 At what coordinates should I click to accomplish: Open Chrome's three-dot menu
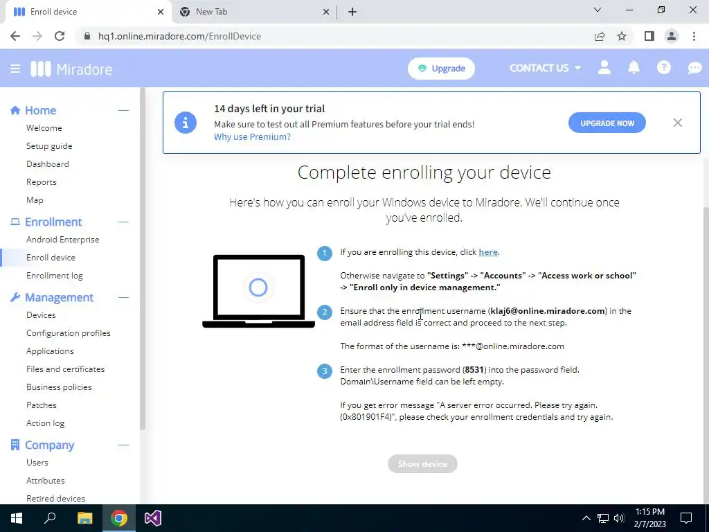(x=694, y=36)
